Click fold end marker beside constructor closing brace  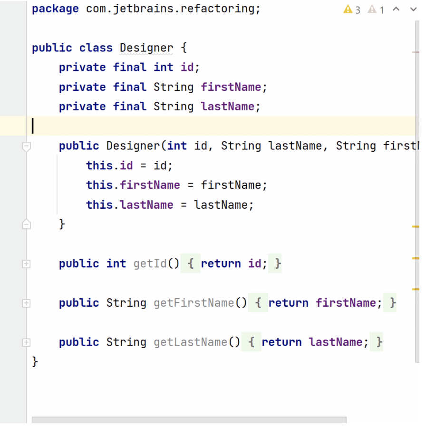pyautogui.click(x=27, y=224)
